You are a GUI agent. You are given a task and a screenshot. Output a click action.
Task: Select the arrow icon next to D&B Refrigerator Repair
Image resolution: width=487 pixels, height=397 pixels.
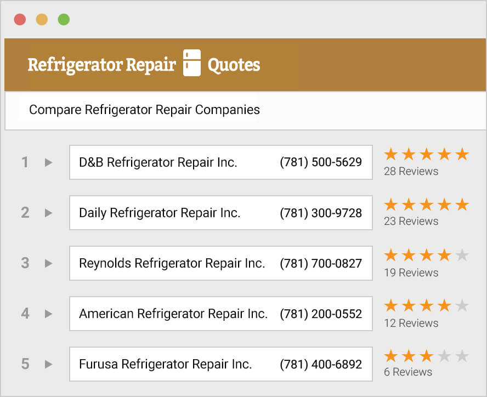coord(48,162)
